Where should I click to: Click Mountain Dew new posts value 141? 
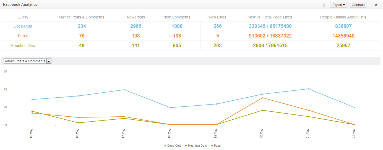click(136, 45)
